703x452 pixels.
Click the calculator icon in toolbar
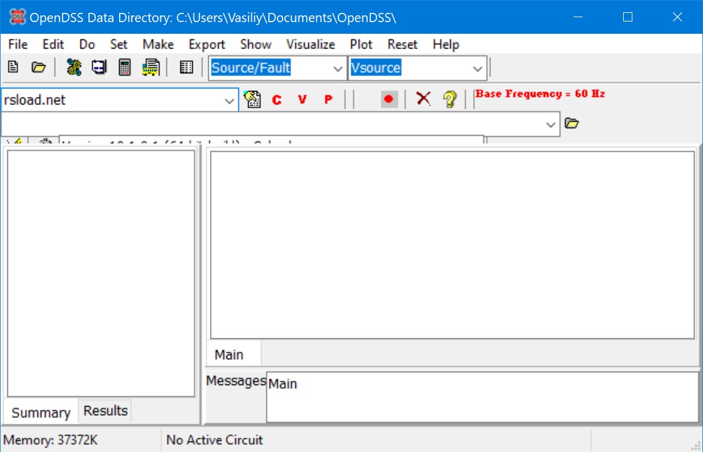(x=125, y=68)
